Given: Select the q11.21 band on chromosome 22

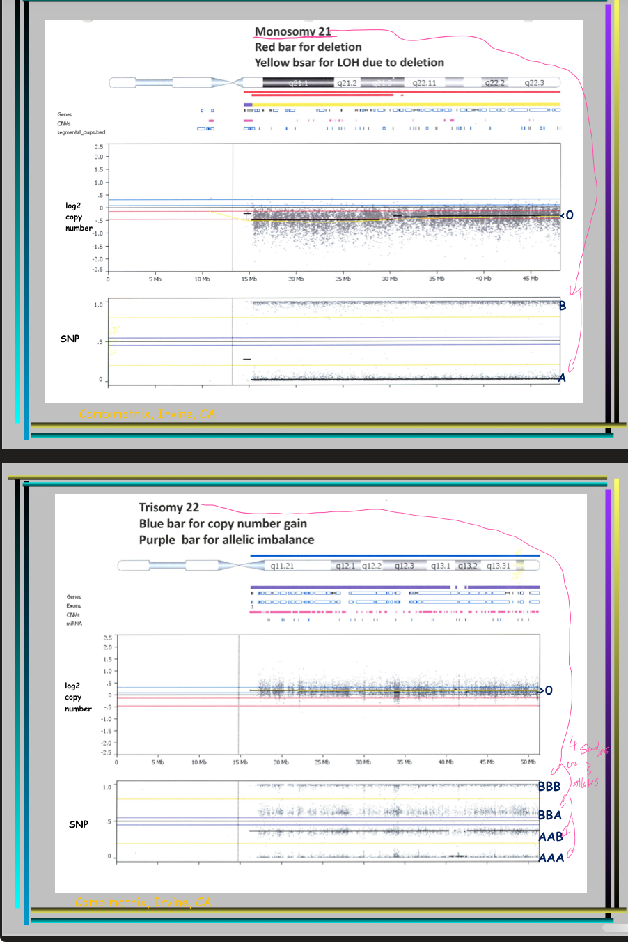Looking at the screenshot, I should pyautogui.click(x=282, y=566).
